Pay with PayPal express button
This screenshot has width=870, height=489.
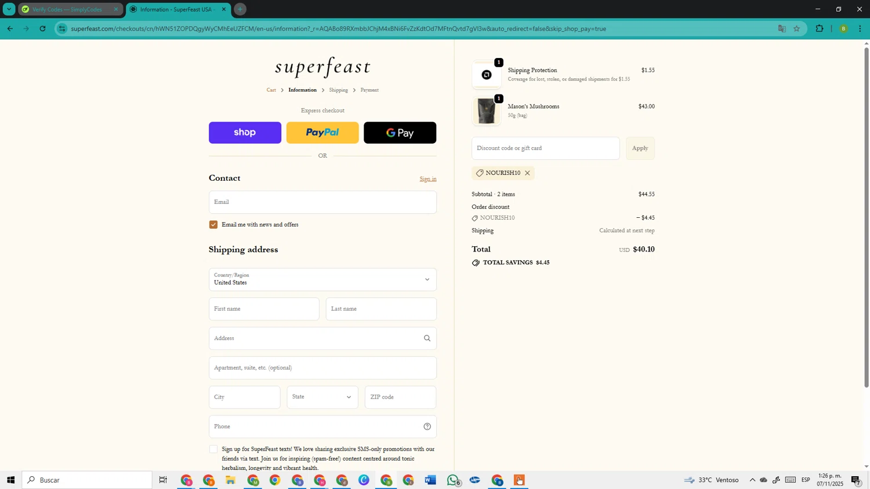pos(322,133)
